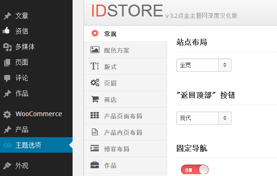Click the speech bubble icon beside 评论
This screenshot has width=277, height=176.
tap(7, 78)
